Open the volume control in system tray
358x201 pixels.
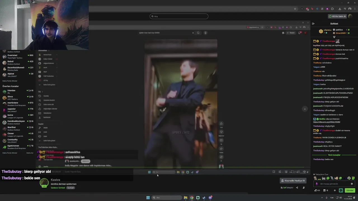click(341, 198)
